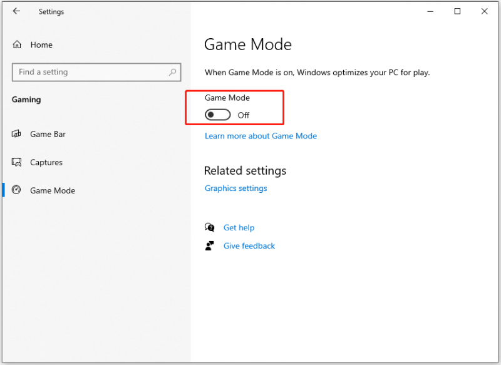
Task: Open Learn more about Game Mode link
Action: tap(261, 136)
